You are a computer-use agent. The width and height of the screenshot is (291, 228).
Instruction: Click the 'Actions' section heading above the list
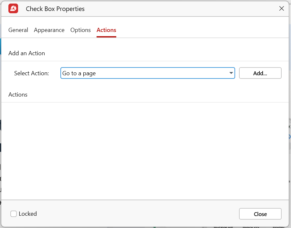click(18, 95)
